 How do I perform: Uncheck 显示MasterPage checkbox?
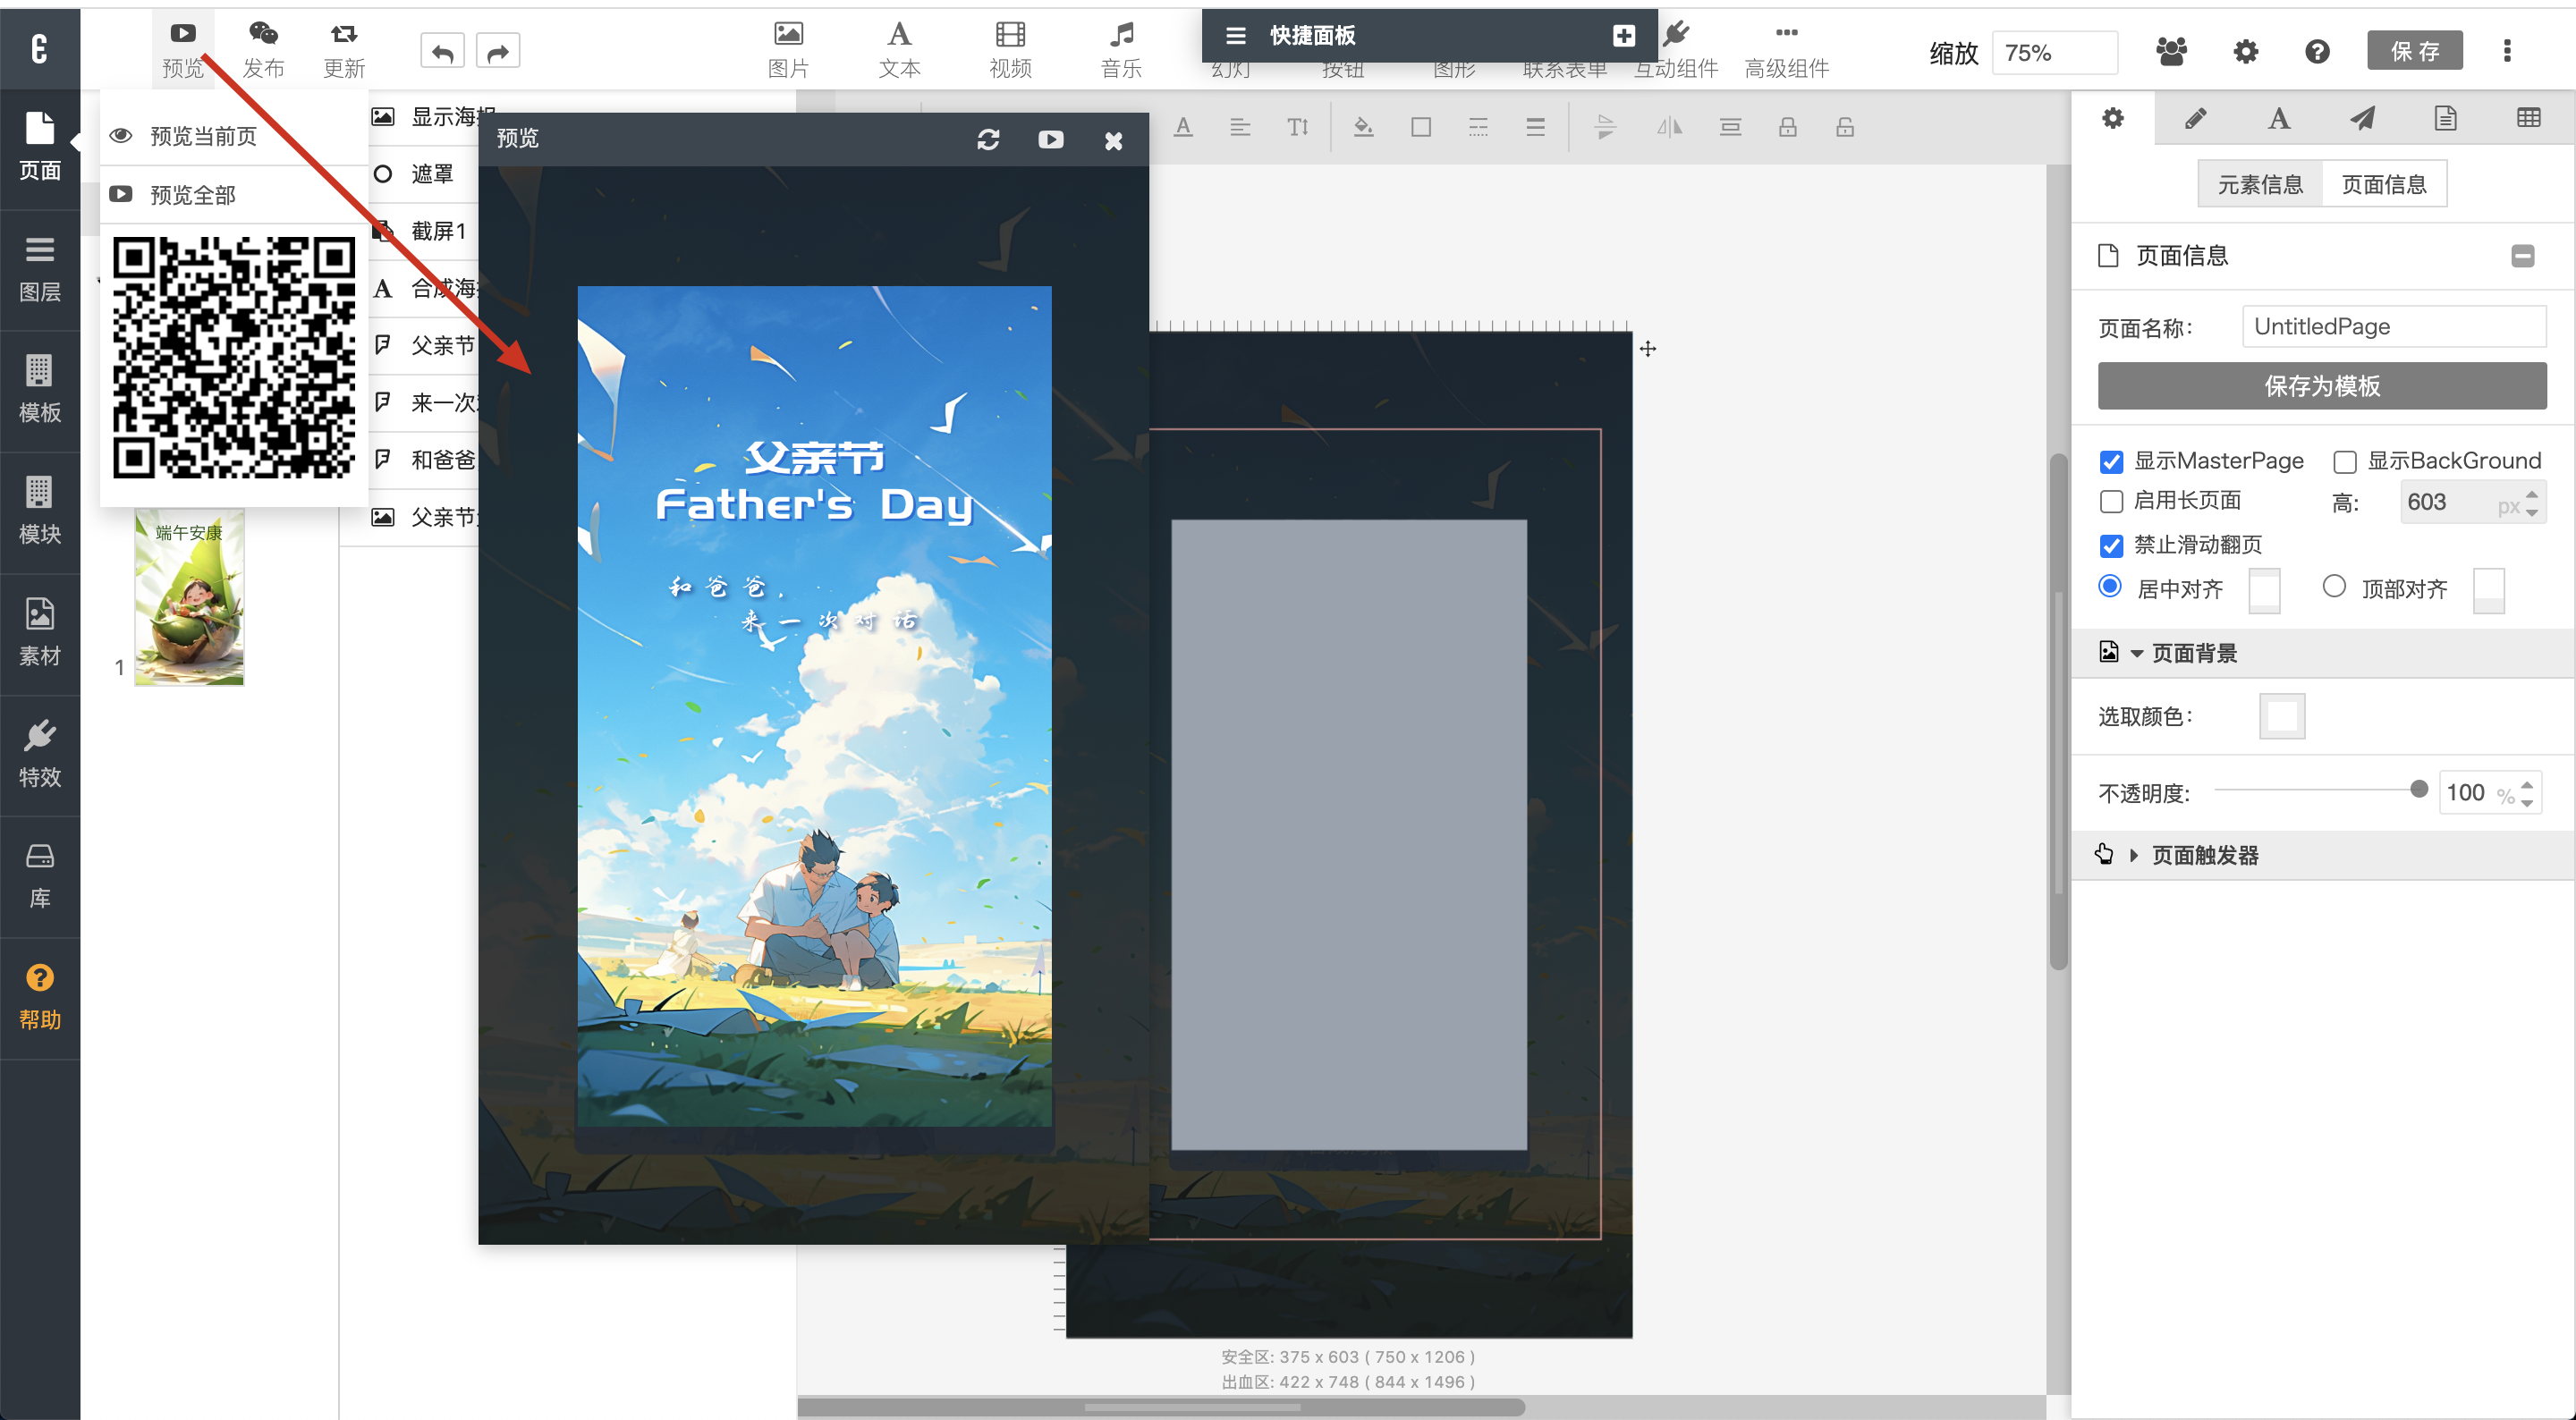2111,461
